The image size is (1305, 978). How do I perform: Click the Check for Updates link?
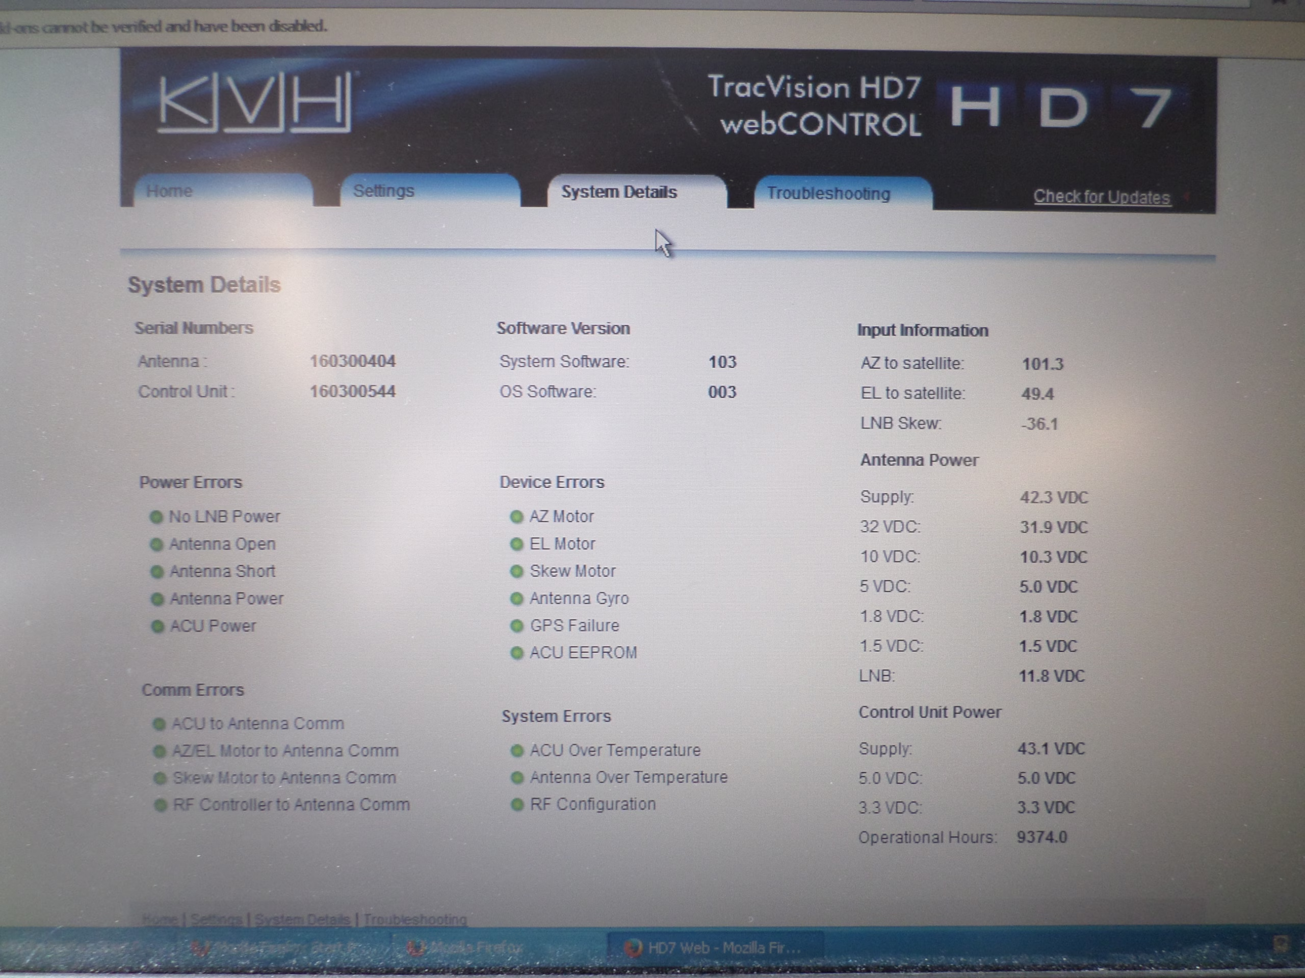point(1102,197)
